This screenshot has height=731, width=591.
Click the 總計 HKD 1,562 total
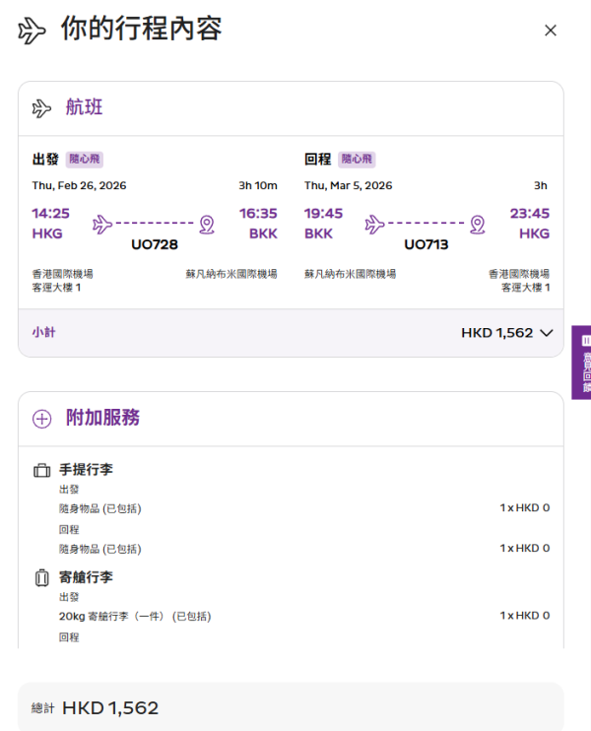pos(96,708)
